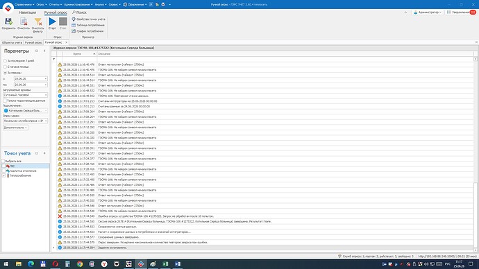Open Свойства точки учёта
Image resolution: width=479 pixels, height=269 pixels.
pyautogui.click(x=88, y=19)
